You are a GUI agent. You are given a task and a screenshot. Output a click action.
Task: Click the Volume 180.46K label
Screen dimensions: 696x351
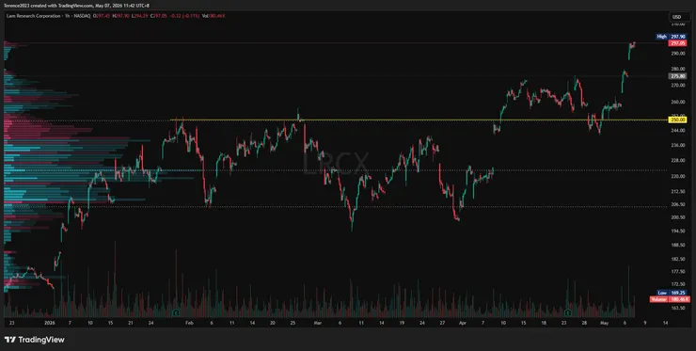[x=669, y=299]
